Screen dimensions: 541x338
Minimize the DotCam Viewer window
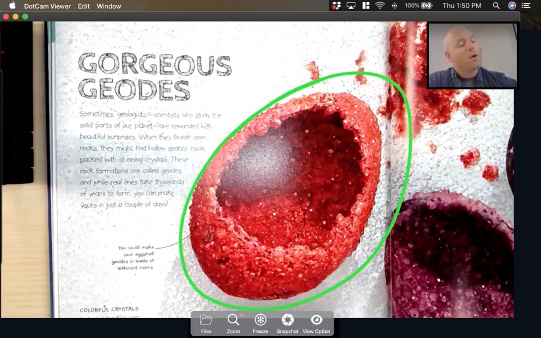pyautogui.click(x=15, y=17)
